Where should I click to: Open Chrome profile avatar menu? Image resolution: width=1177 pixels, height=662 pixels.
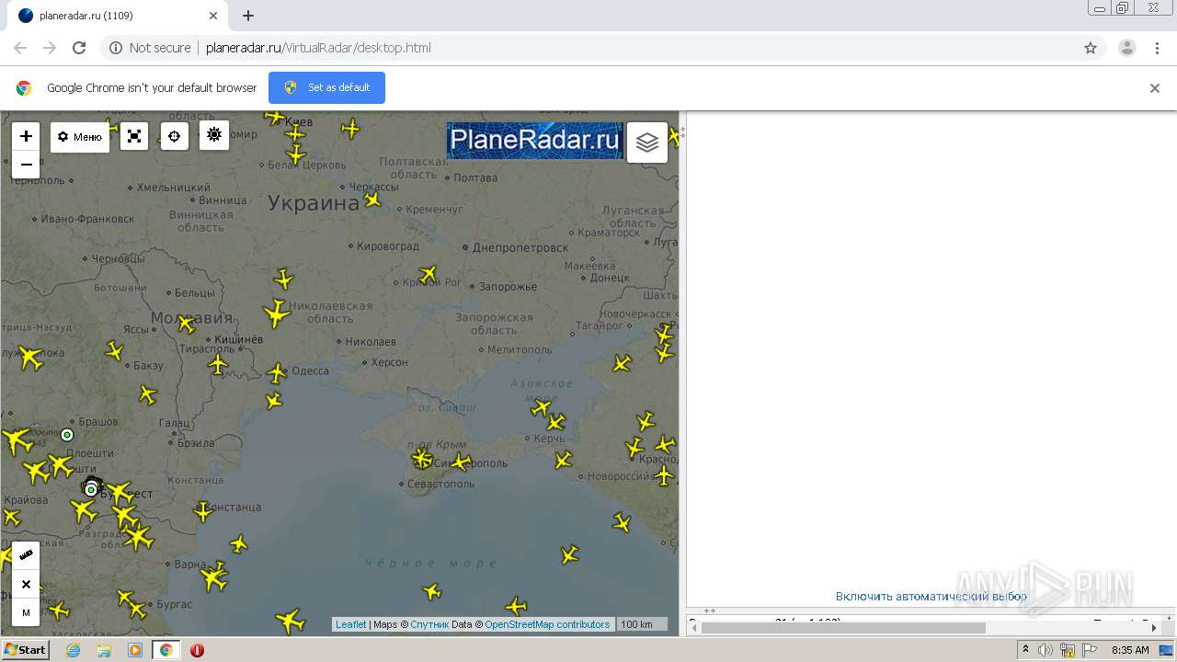coord(1127,48)
